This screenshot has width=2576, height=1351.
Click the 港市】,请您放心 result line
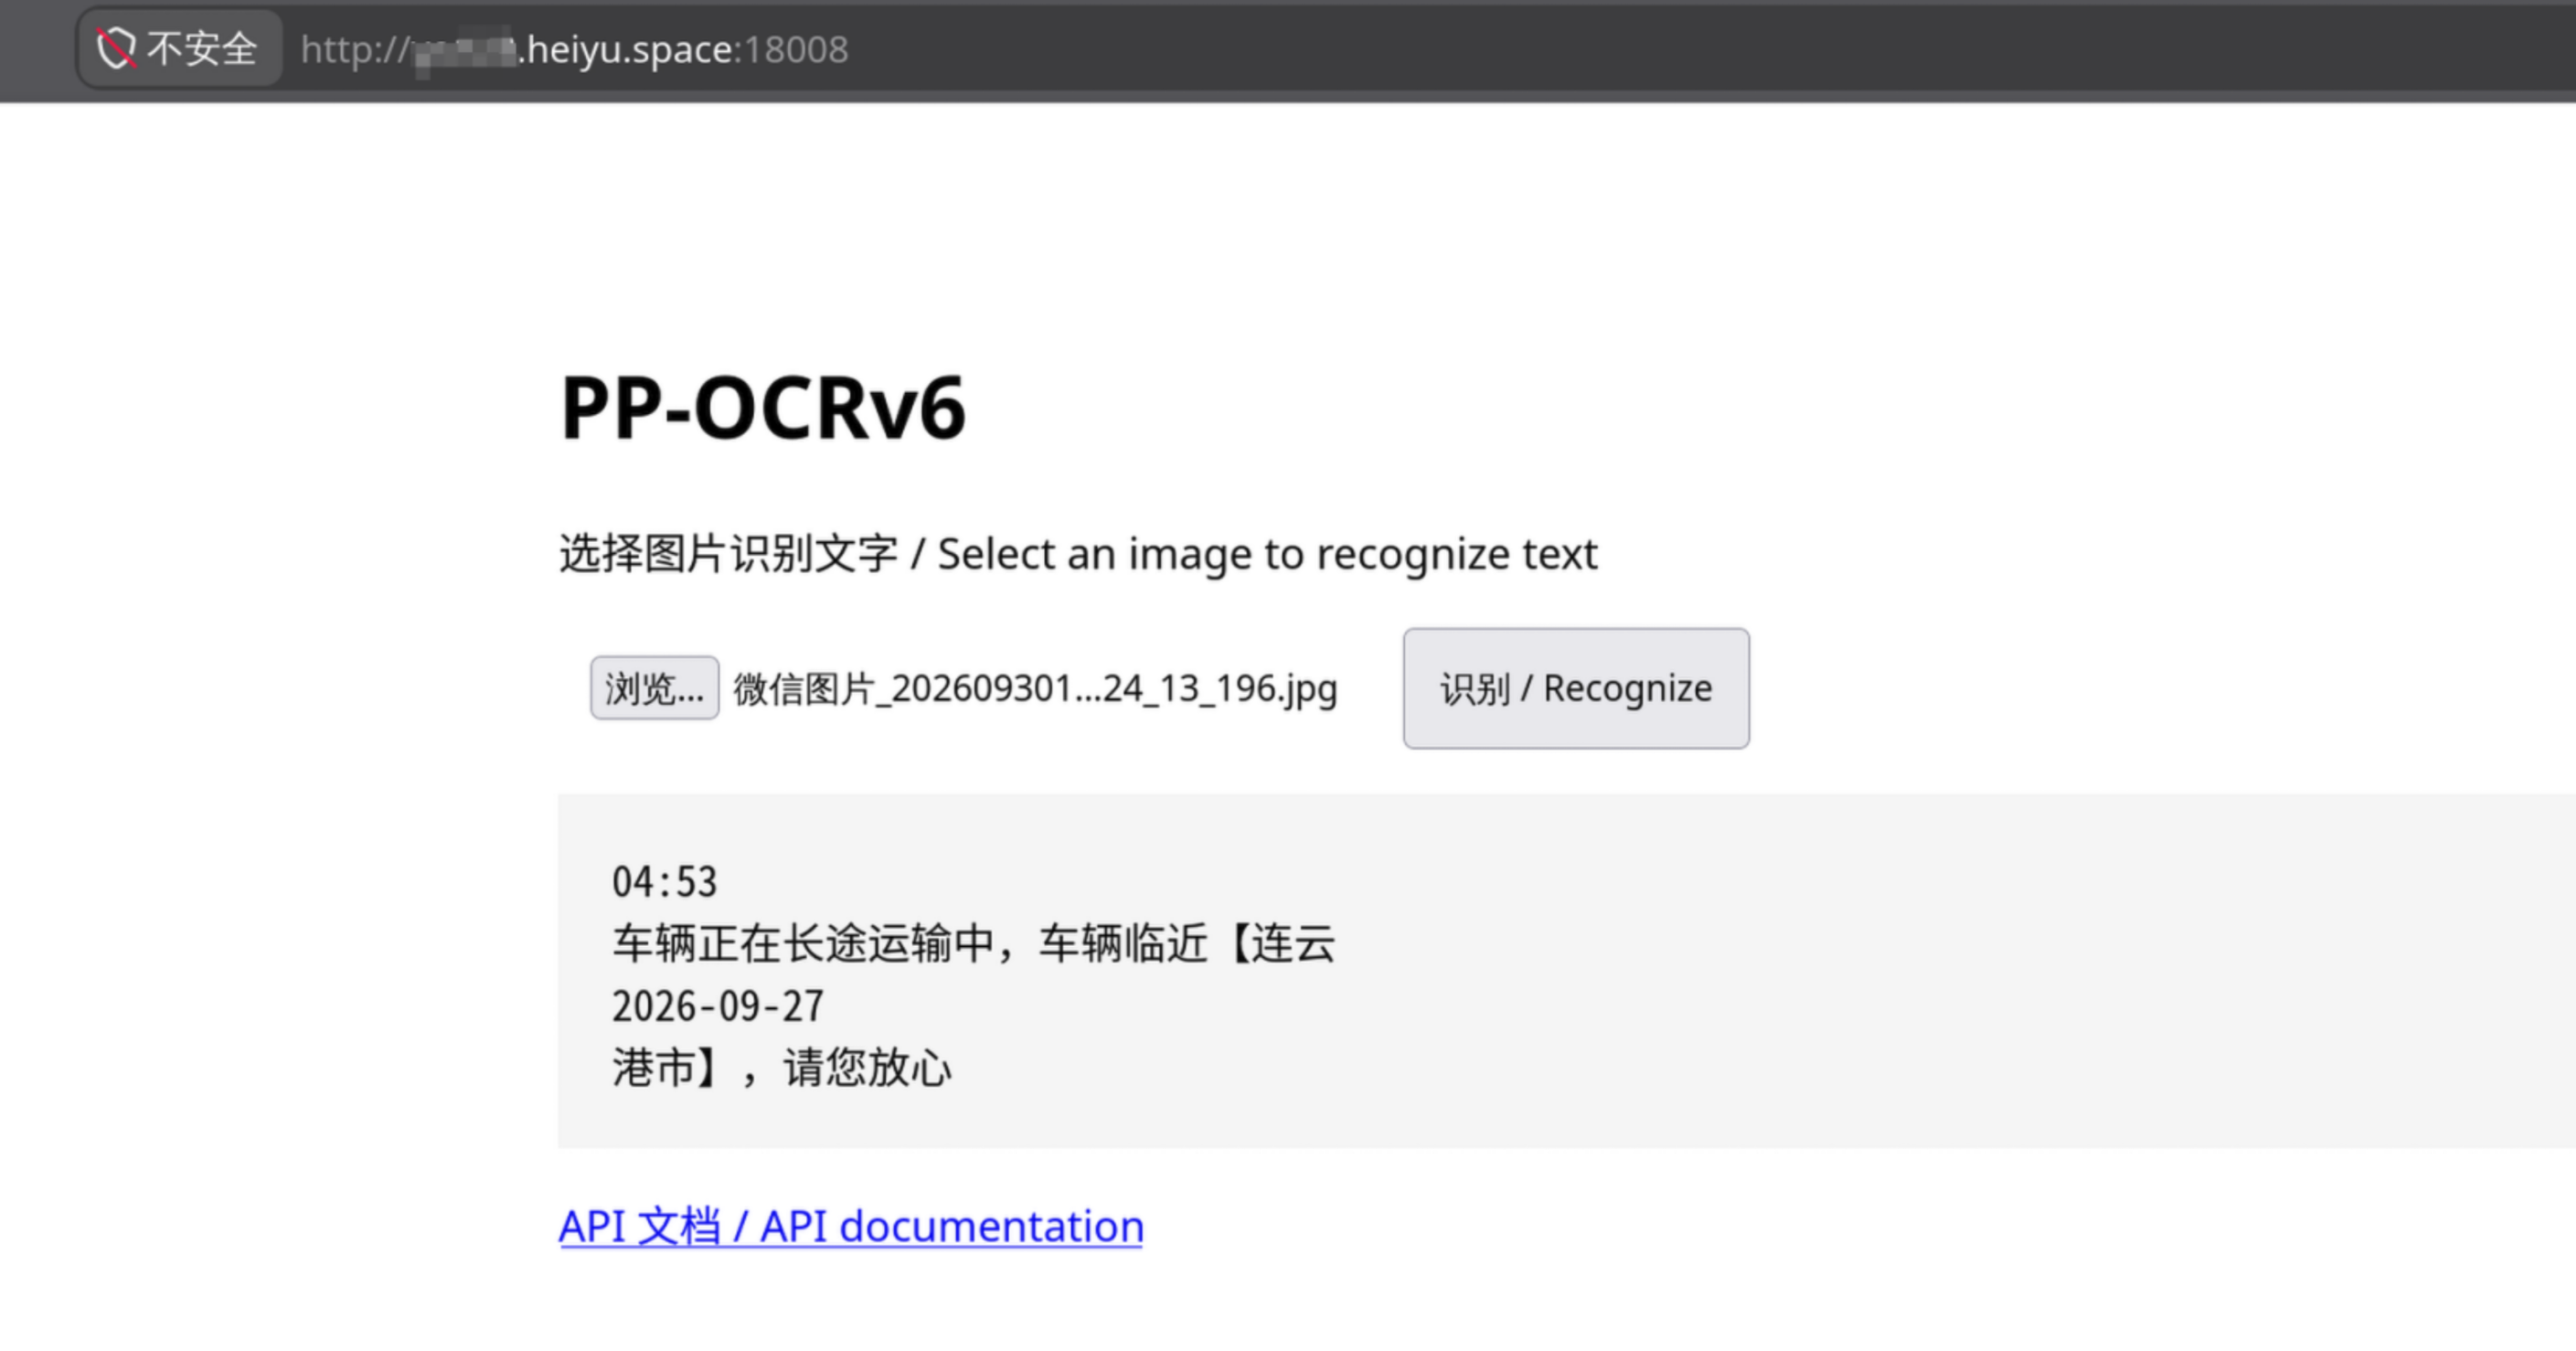[781, 1068]
